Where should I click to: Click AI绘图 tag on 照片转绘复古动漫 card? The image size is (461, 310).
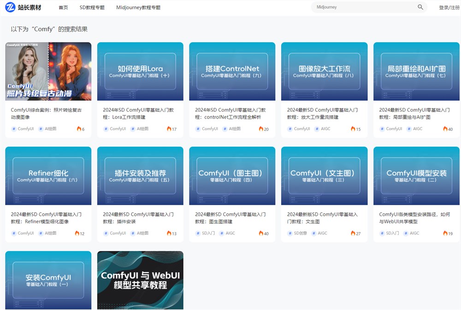47,129
